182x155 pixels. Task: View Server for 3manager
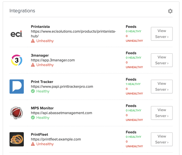tap(162, 60)
